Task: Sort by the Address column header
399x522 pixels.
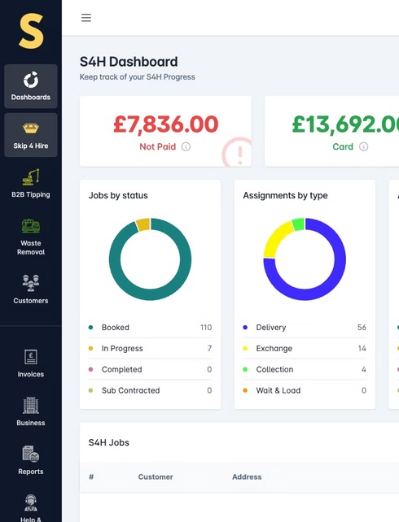Action: click(x=247, y=476)
